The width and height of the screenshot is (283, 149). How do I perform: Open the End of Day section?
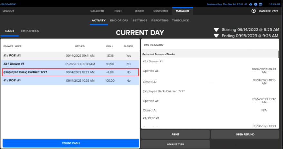click(x=119, y=21)
